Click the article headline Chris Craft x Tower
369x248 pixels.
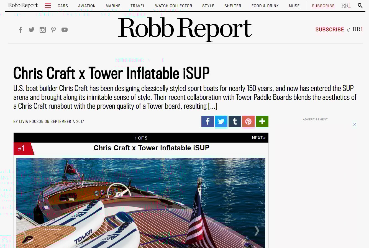(x=111, y=73)
